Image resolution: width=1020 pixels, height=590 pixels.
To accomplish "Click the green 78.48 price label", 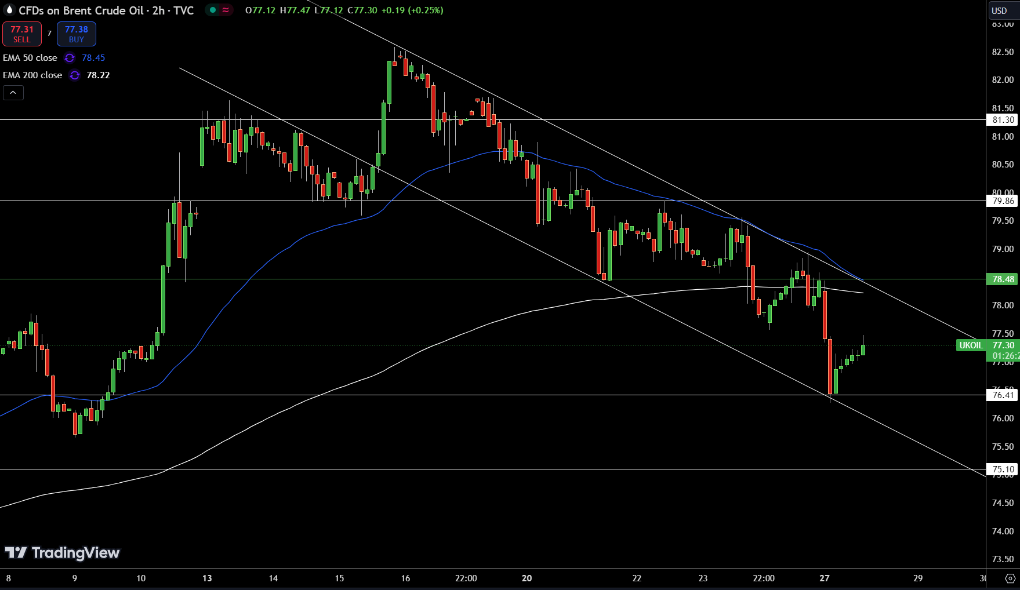I will (1003, 279).
